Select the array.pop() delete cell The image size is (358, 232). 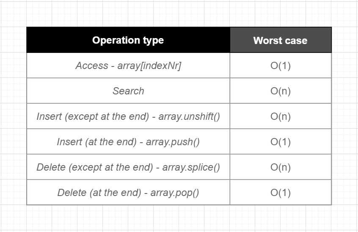tap(128, 192)
